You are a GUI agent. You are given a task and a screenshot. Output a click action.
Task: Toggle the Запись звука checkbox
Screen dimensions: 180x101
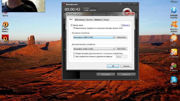coord(71,25)
